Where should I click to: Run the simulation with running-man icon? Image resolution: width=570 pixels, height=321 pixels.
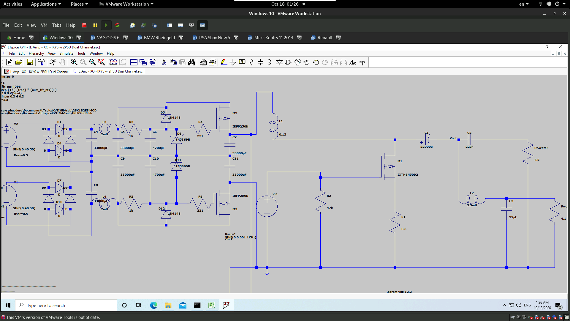53,62
